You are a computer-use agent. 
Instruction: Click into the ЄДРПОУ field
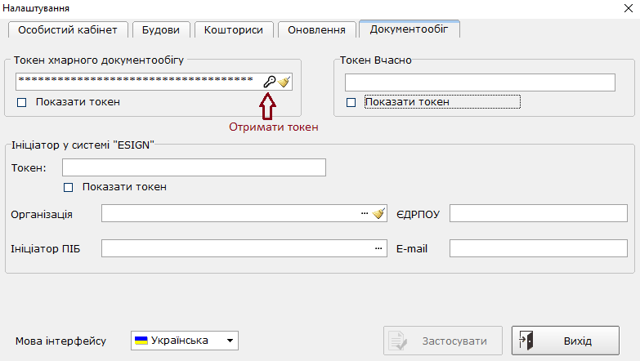click(539, 213)
